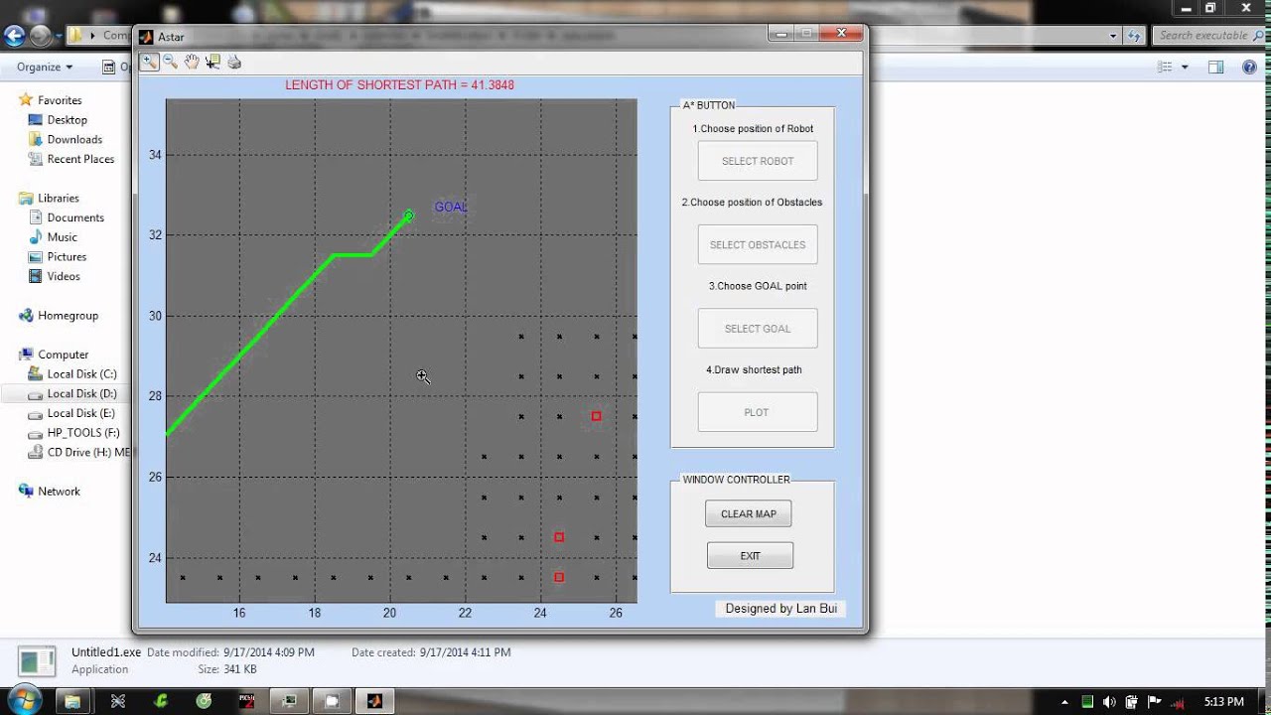The width and height of the screenshot is (1271, 715).
Task: Select the Zoom Out magnifier tool
Action: point(171,62)
